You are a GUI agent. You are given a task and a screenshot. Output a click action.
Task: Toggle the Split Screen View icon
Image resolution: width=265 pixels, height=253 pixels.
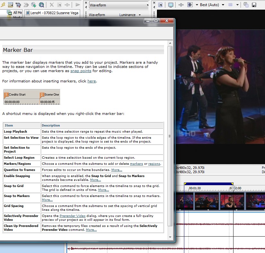[190, 5]
